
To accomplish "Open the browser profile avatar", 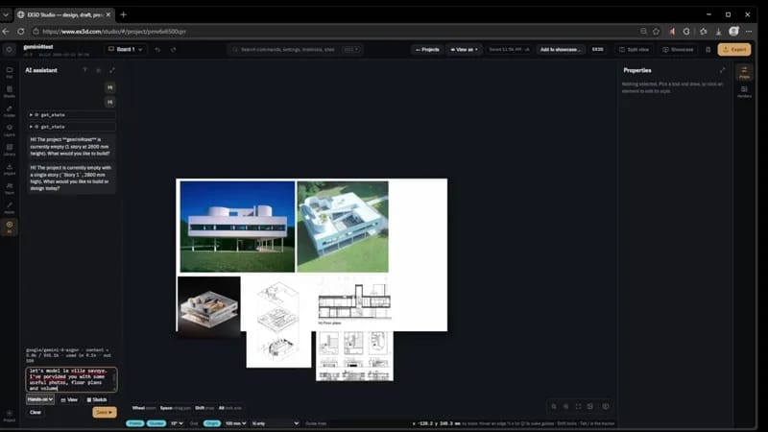I will point(733,32).
